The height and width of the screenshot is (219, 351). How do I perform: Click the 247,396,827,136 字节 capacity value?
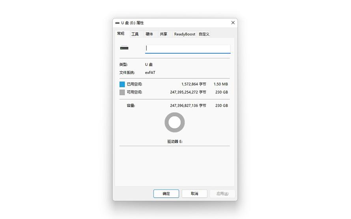[188, 106]
